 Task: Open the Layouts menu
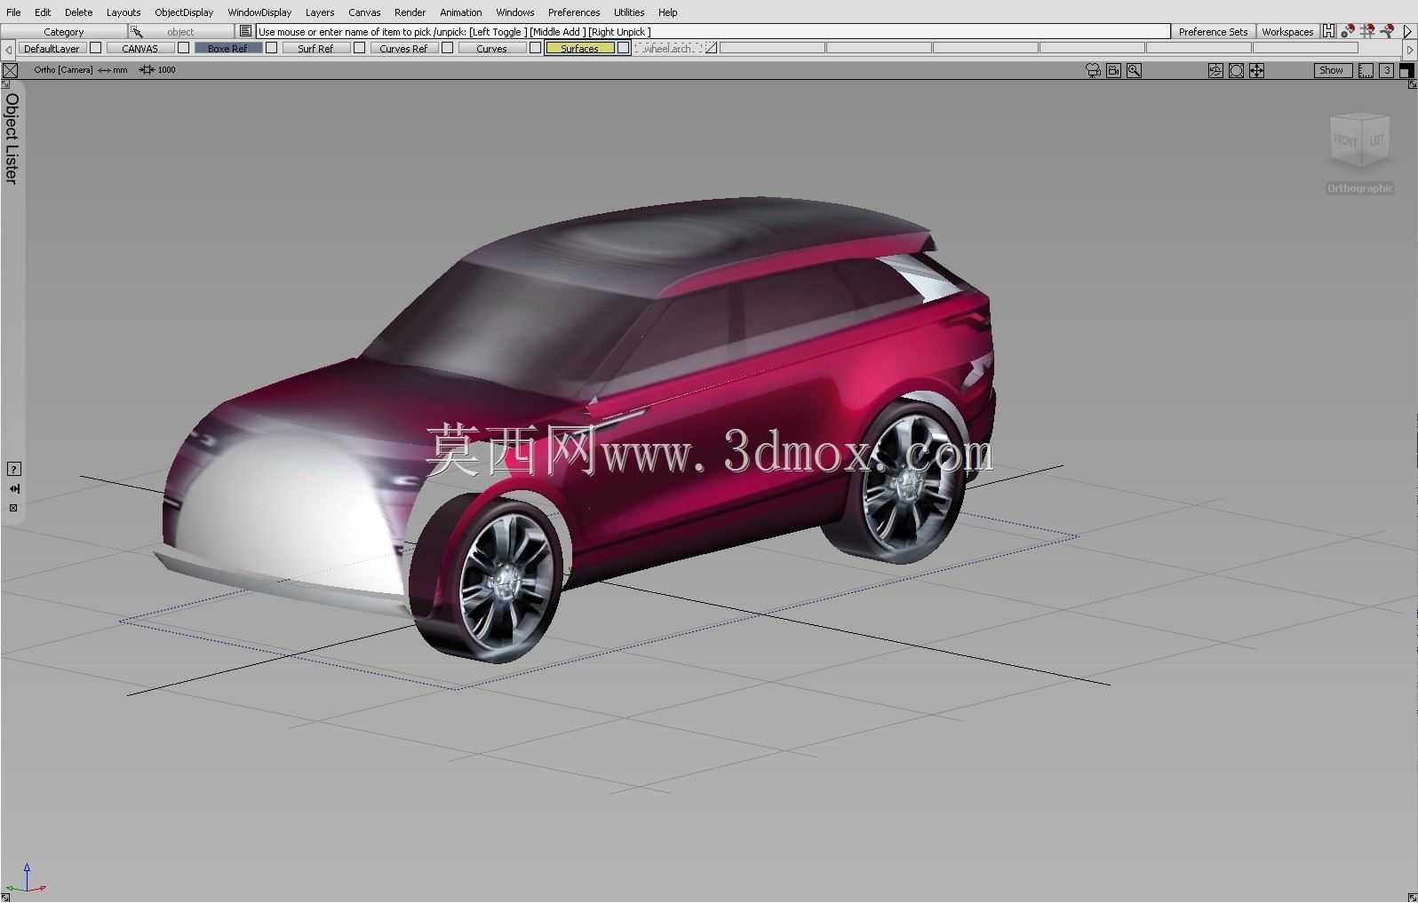pyautogui.click(x=123, y=12)
